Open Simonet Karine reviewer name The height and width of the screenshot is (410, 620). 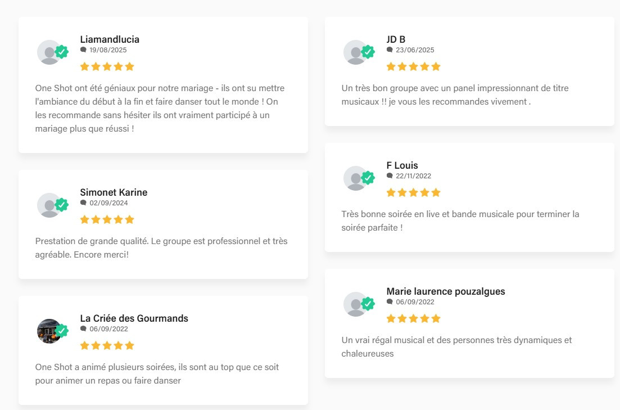[114, 192]
